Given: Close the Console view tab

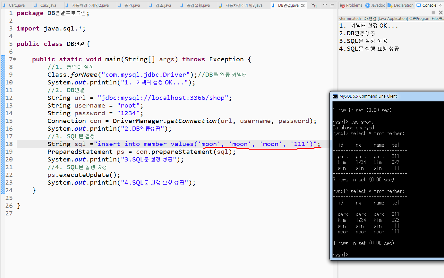Looking at the screenshot, I should point(440,5).
